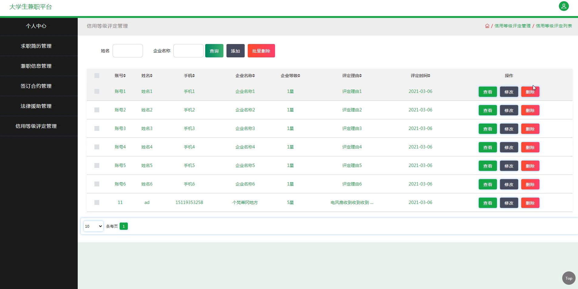The width and height of the screenshot is (578, 289).
Task: Click 修改 for row 账号4
Action: 509,147
